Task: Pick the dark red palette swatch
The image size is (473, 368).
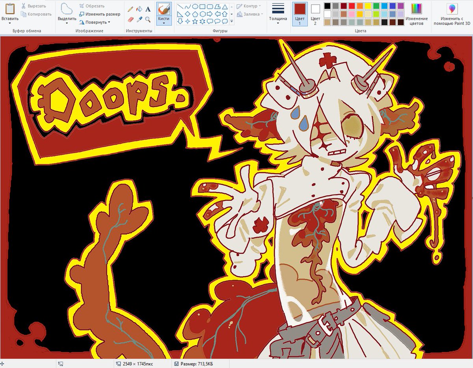Action: pos(343,6)
